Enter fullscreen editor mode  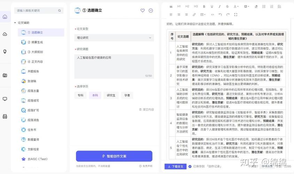pyautogui.click(x=235, y=14)
